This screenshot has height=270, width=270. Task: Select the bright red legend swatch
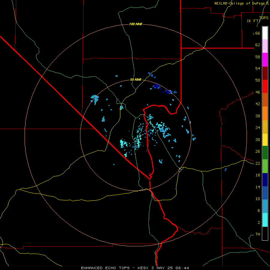pyautogui.click(x=265, y=86)
